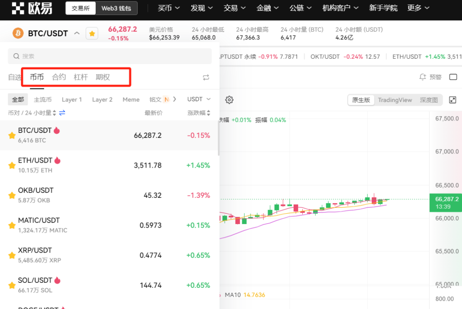Viewport: 462px width, 309px height.
Task: Select the 期权 tab
Action: 103,77
